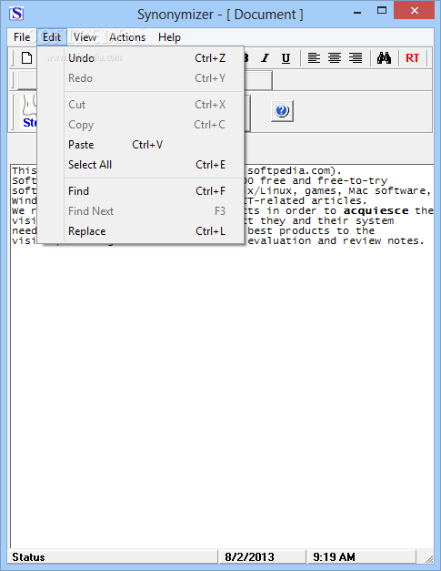Toggle italic formatting
The height and width of the screenshot is (571, 441).
[x=266, y=58]
